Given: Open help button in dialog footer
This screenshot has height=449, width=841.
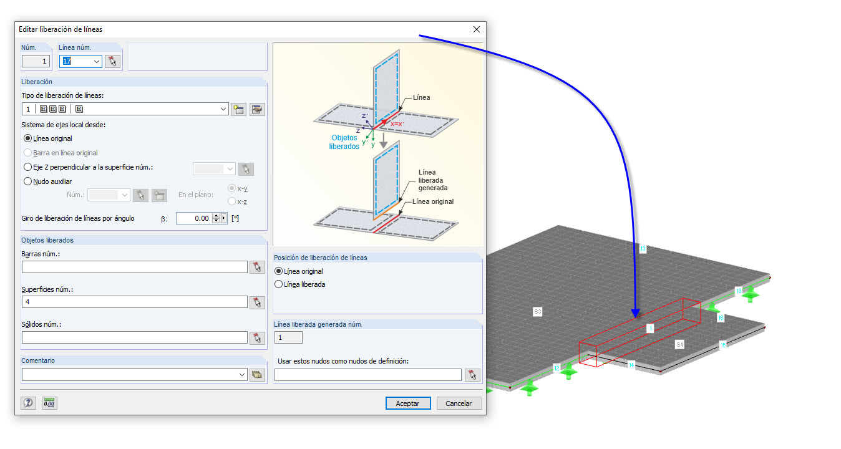Looking at the screenshot, I should pyautogui.click(x=28, y=403).
